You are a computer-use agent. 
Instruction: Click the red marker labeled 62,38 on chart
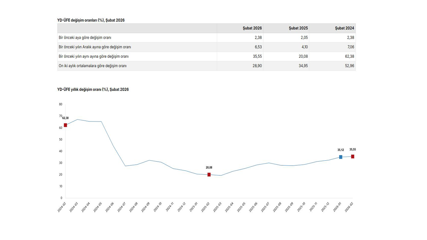click(65, 125)
